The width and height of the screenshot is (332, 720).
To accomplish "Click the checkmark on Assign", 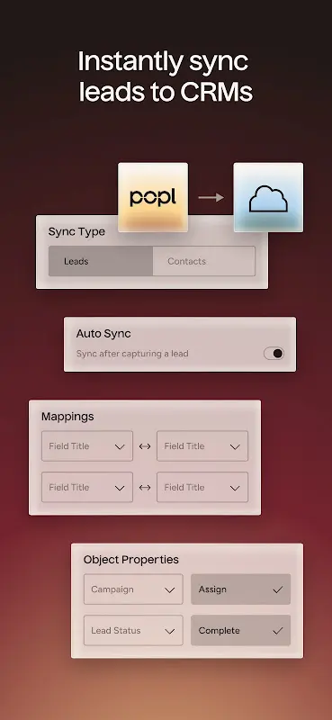I will tap(277, 589).
